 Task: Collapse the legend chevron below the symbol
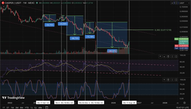4,6
